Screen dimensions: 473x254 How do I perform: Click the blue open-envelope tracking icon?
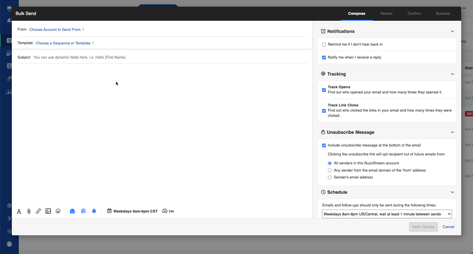pyautogui.click(x=72, y=211)
